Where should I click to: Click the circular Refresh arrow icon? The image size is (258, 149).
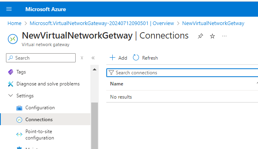[x=136, y=58]
